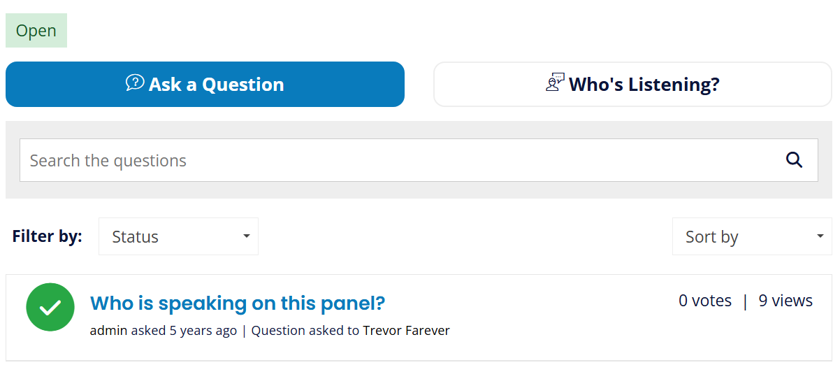Viewport: 840px width, 372px height.
Task: Open 'Who is speaking on this panel?' question
Action: coord(238,303)
